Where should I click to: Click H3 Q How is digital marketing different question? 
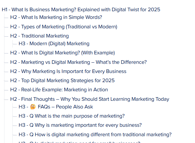[x=95, y=134]
